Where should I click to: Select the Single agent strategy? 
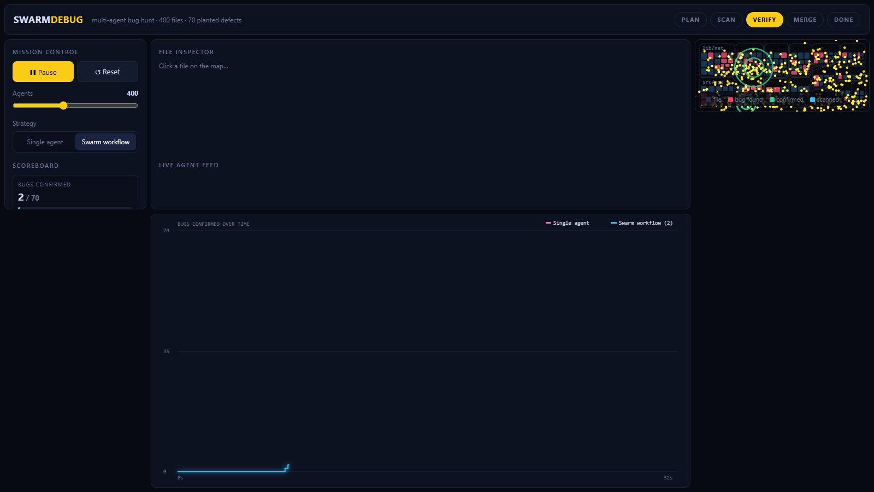[x=45, y=142]
